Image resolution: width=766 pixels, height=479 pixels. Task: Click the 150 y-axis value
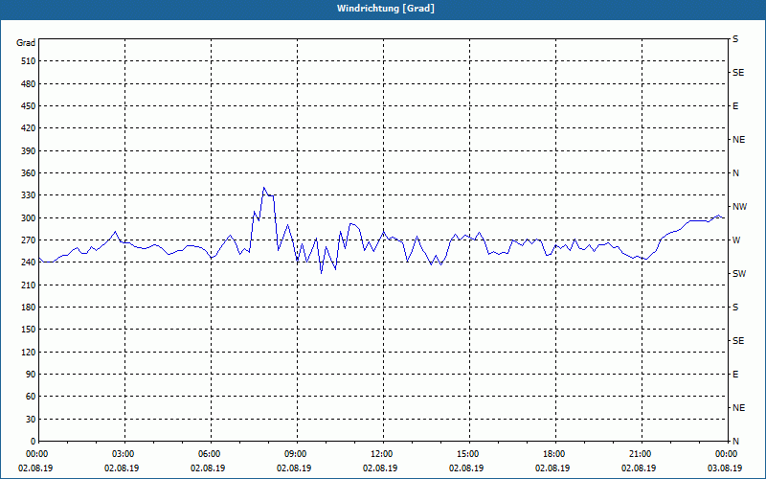[x=28, y=330]
